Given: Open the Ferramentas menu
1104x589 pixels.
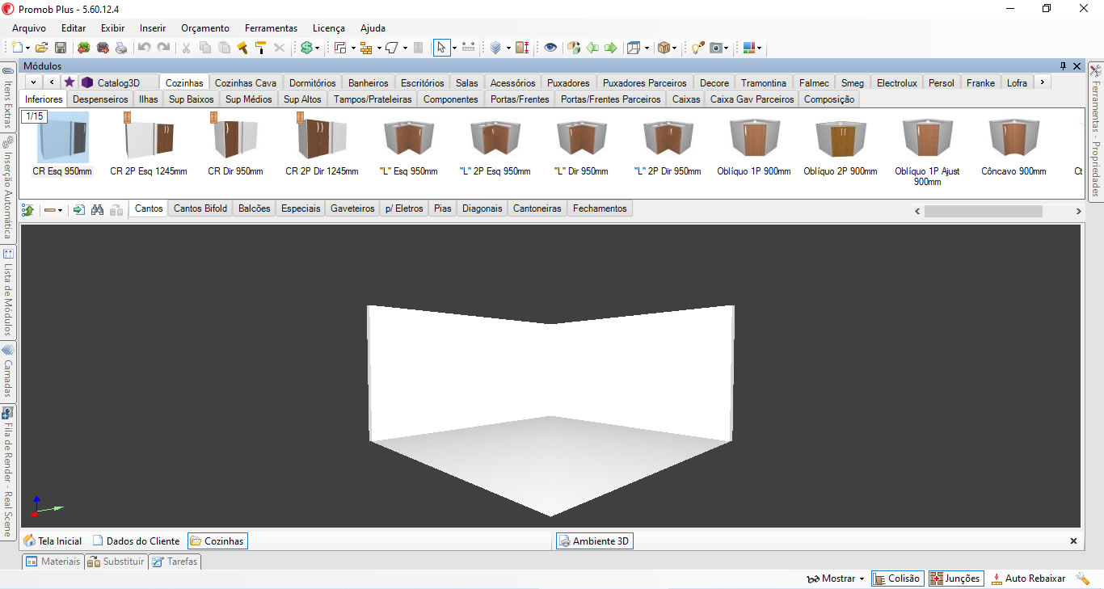Looking at the screenshot, I should (271, 28).
